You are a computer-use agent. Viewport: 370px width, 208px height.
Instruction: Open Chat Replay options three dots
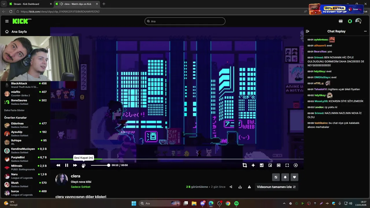(x=365, y=31)
